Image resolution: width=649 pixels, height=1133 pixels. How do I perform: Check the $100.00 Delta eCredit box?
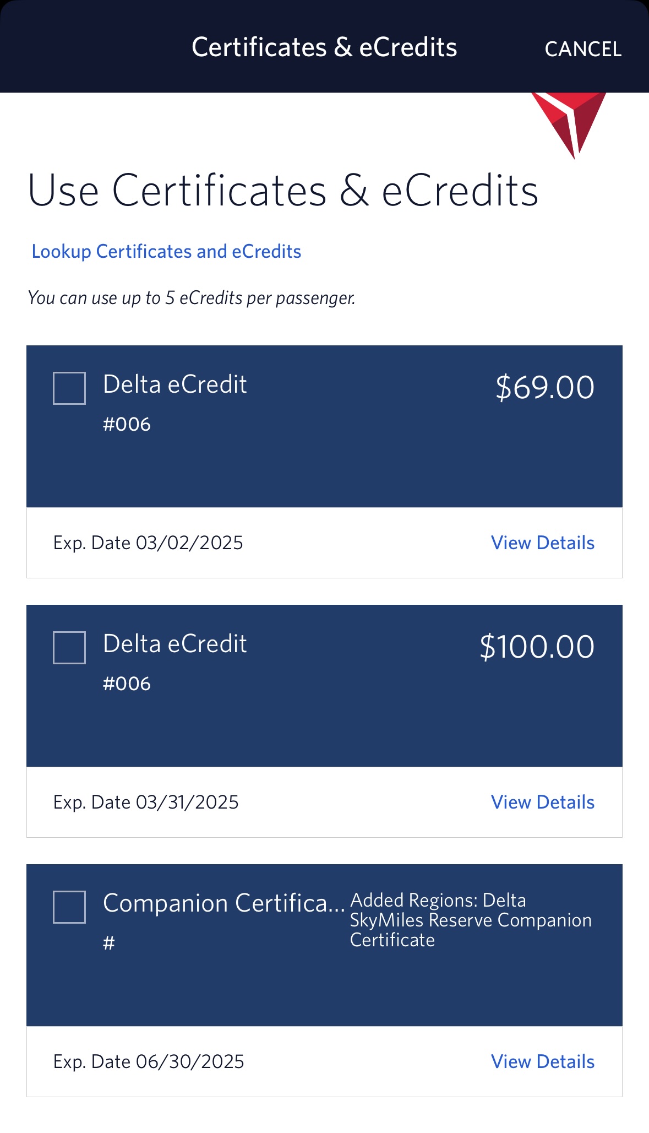point(69,648)
